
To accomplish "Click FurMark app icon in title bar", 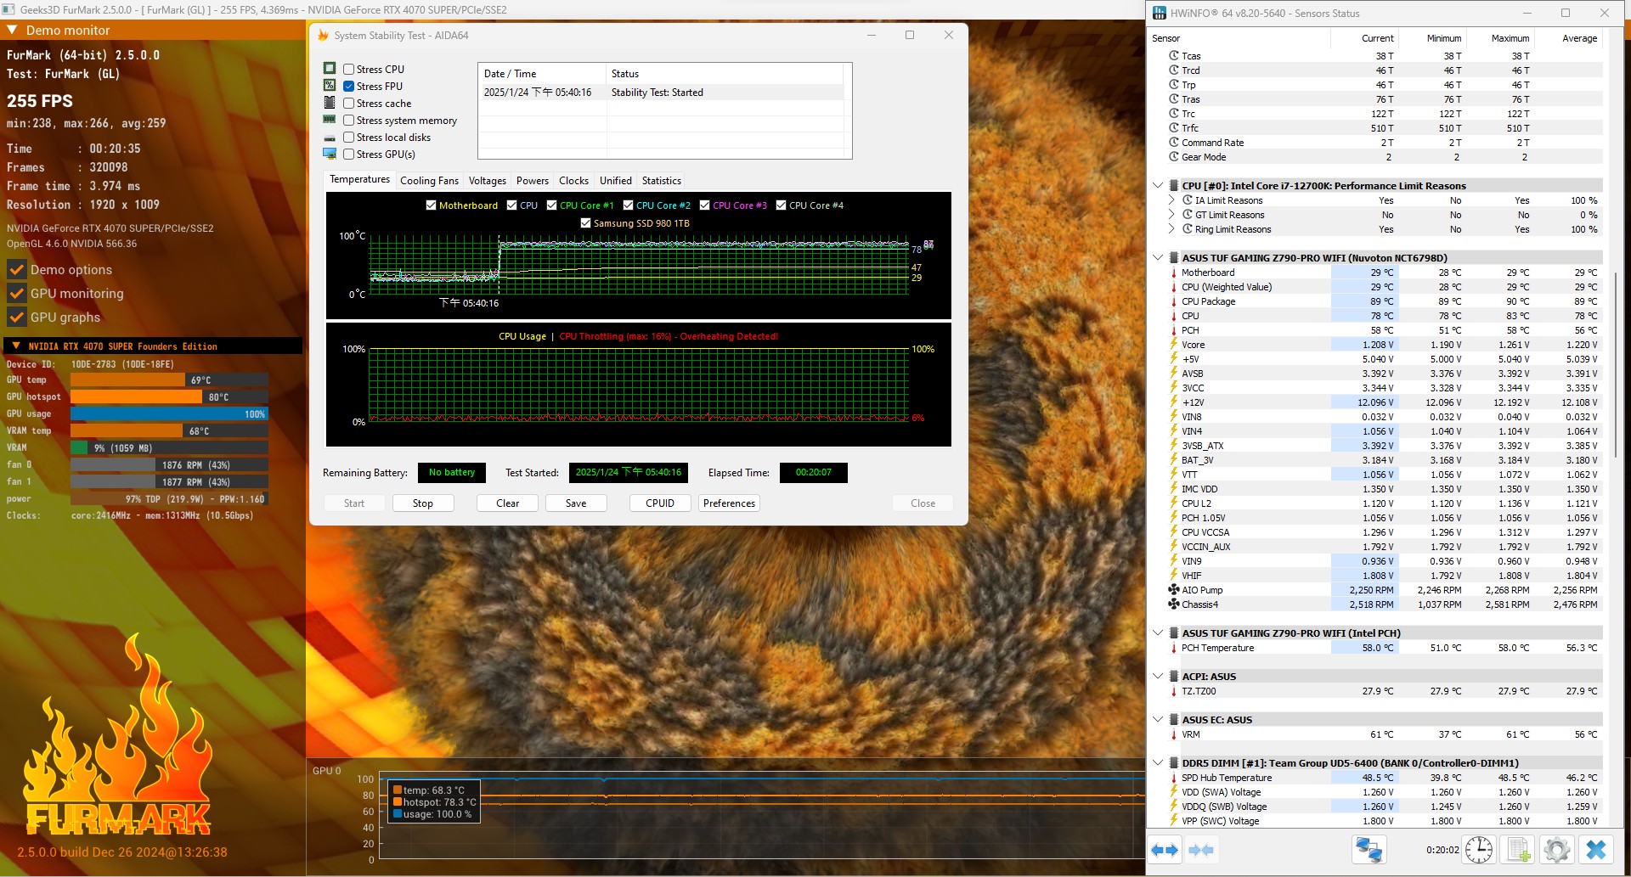I will [8, 10].
